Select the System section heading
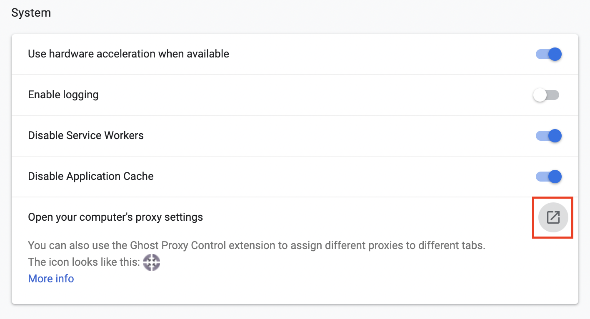The width and height of the screenshot is (590, 319). tap(31, 12)
